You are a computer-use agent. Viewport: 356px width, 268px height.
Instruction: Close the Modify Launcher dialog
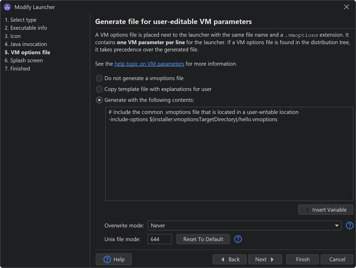click(x=346, y=7)
